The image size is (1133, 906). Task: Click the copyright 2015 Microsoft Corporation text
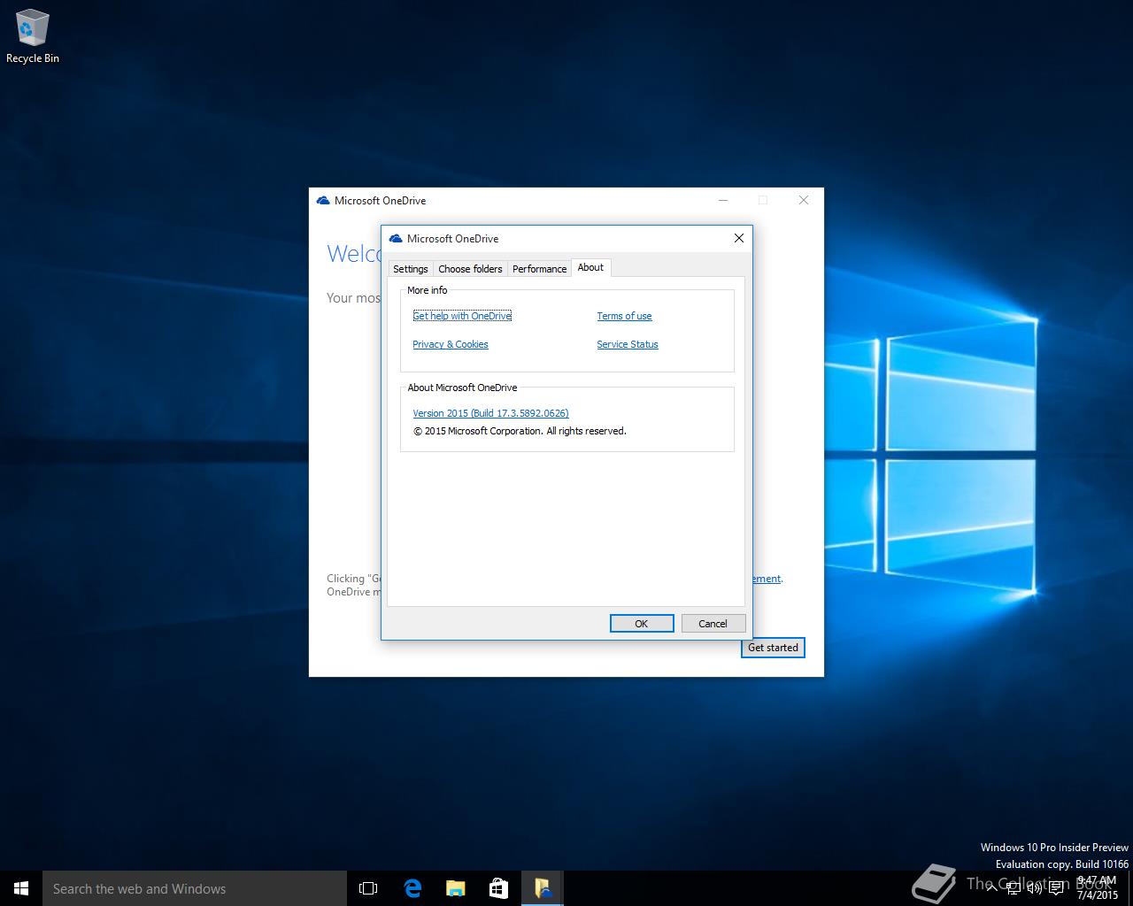520,431
